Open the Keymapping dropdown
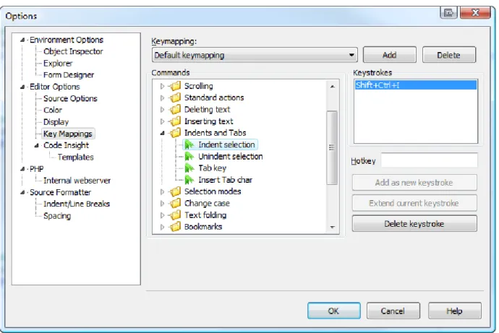This screenshot has height=333, width=499. pyautogui.click(x=351, y=55)
